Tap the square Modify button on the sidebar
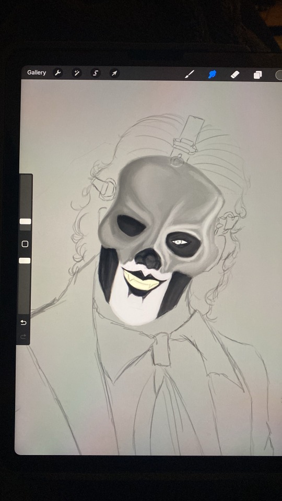Image resolution: width=282 pixels, height=501 pixels. (x=25, y=244)
